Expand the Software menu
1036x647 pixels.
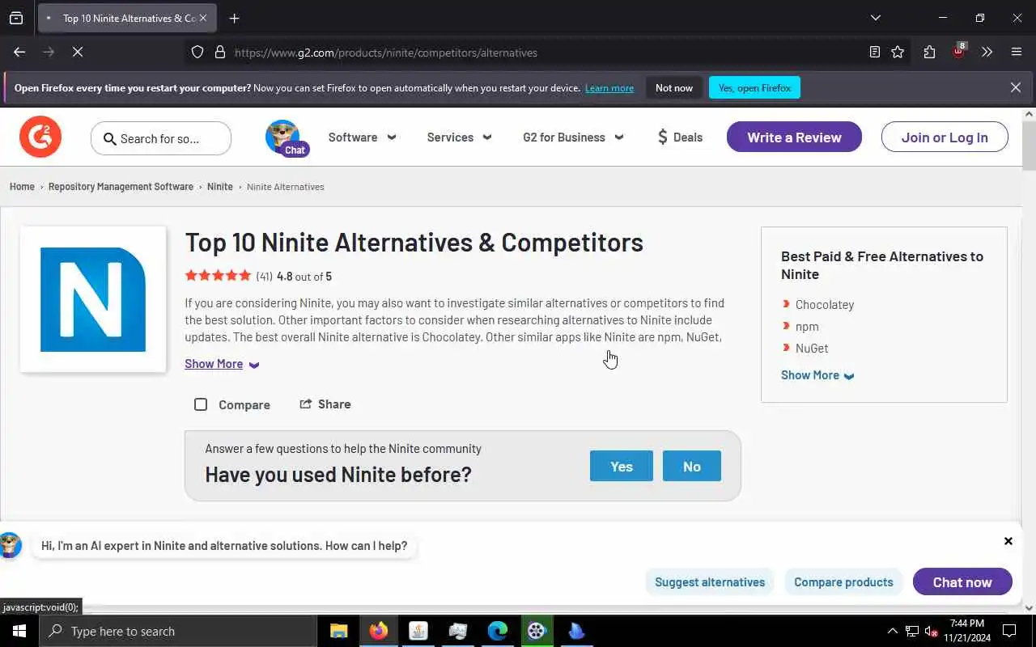[x=362, y=137]
